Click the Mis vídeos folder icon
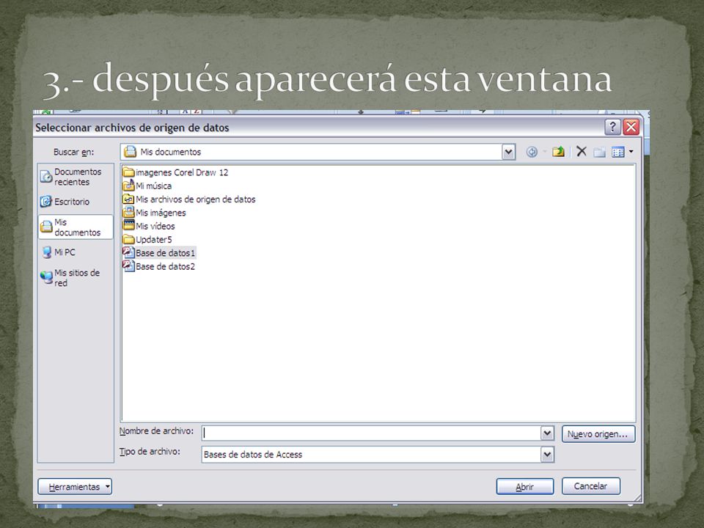Image resolution: width=704 pixels, height=528 pixels. [x=129, y=225]
